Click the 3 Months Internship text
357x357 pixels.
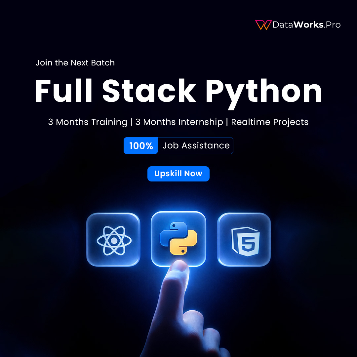pyautogui.click(x=179, y=122)
